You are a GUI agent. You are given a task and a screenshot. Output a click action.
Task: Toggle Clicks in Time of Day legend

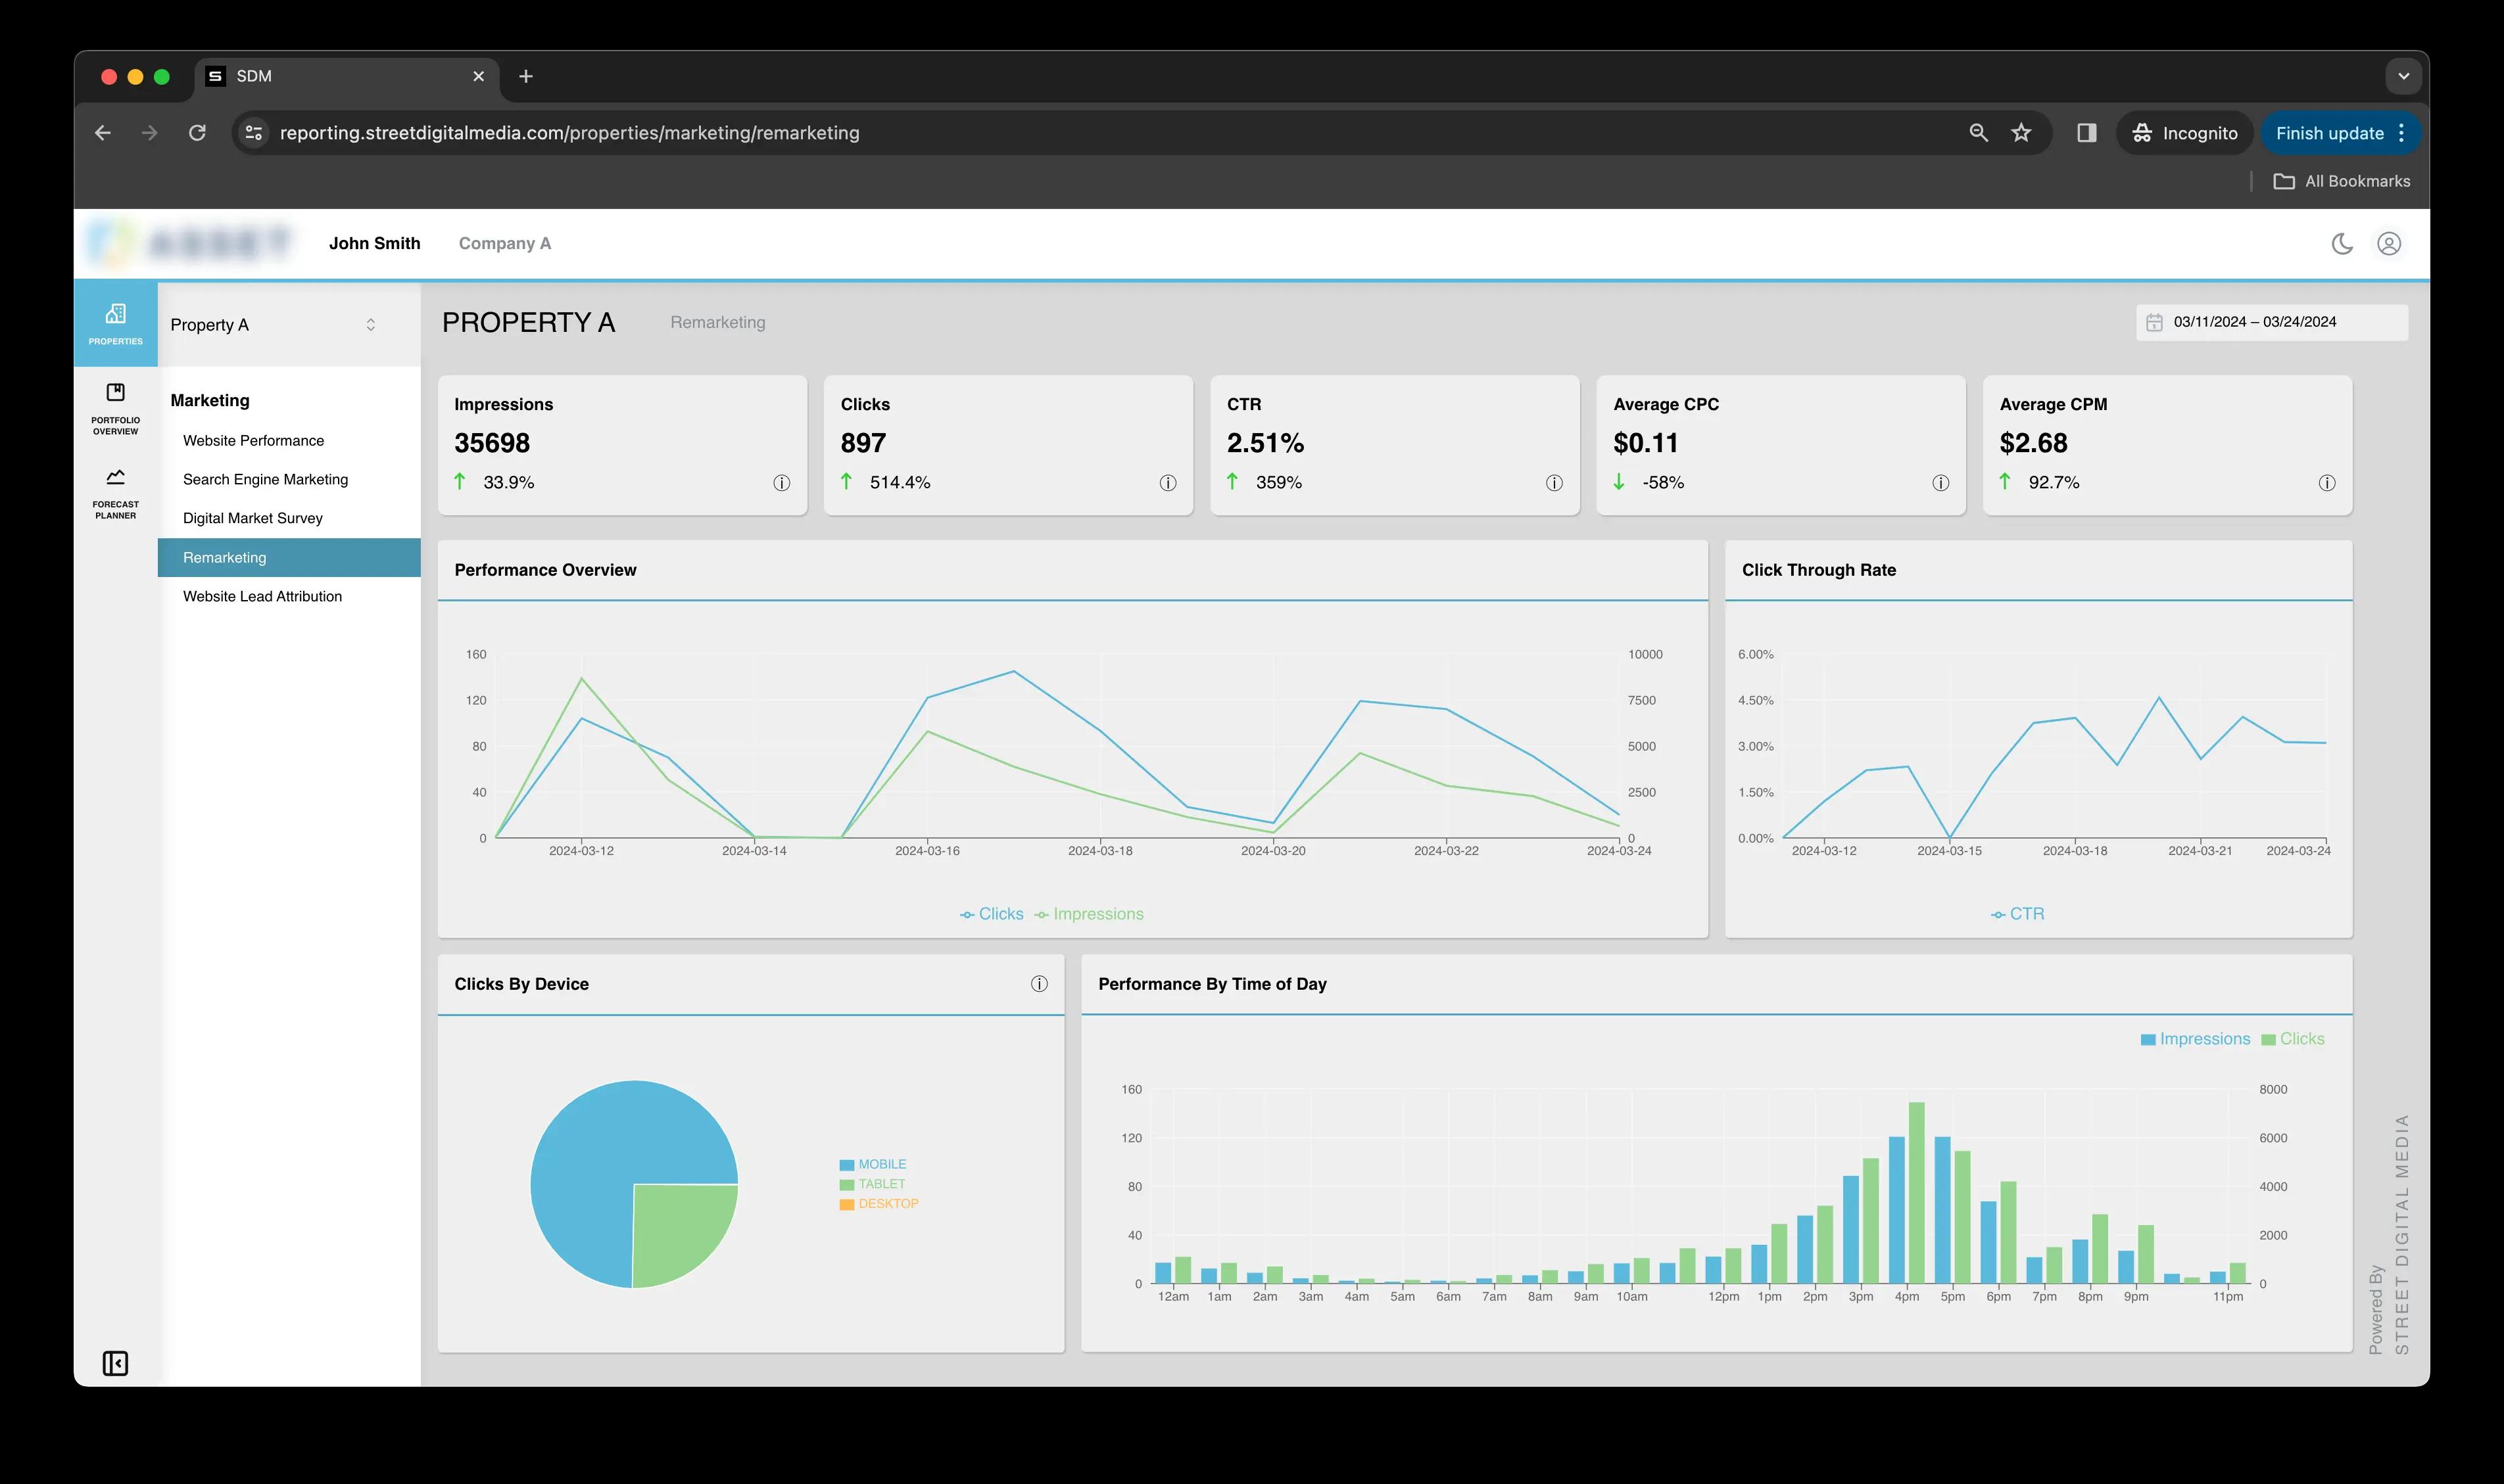tap(2293, 1039)
